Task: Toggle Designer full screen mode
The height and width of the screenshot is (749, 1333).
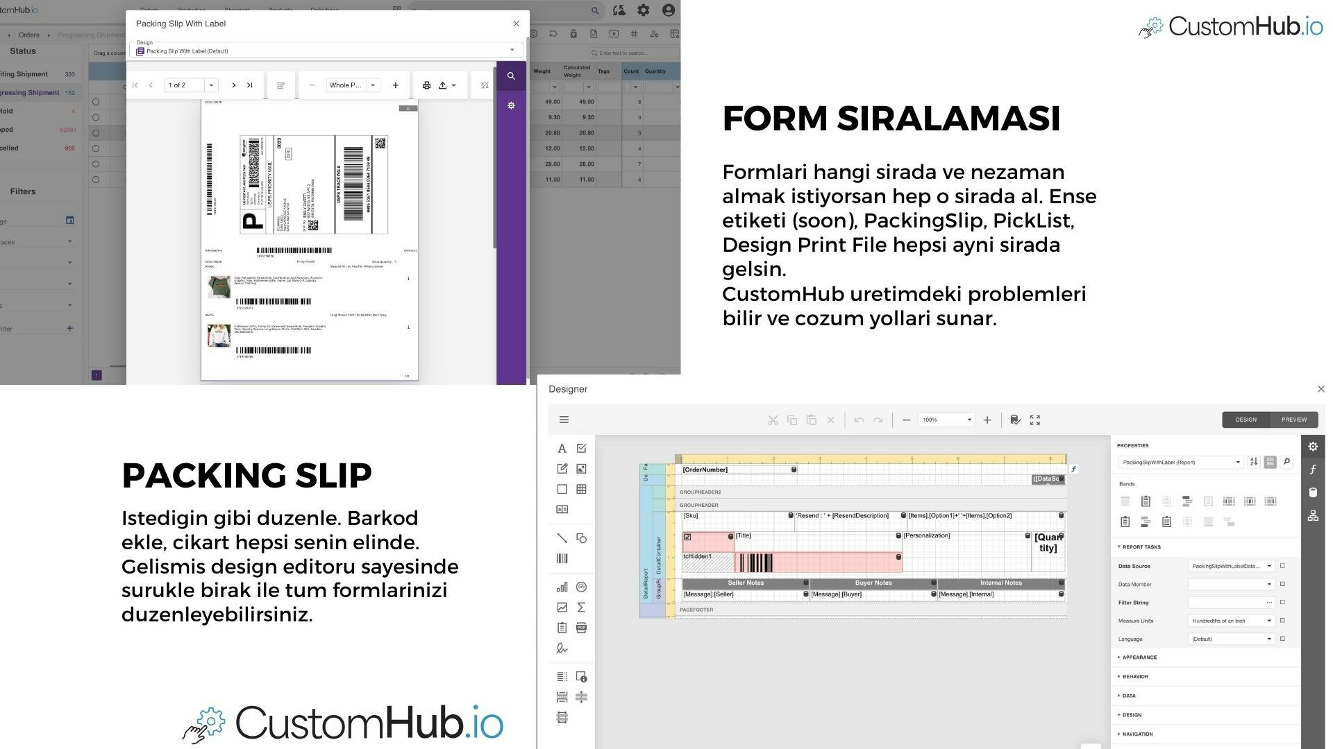Action: (x=1035, y=420)
